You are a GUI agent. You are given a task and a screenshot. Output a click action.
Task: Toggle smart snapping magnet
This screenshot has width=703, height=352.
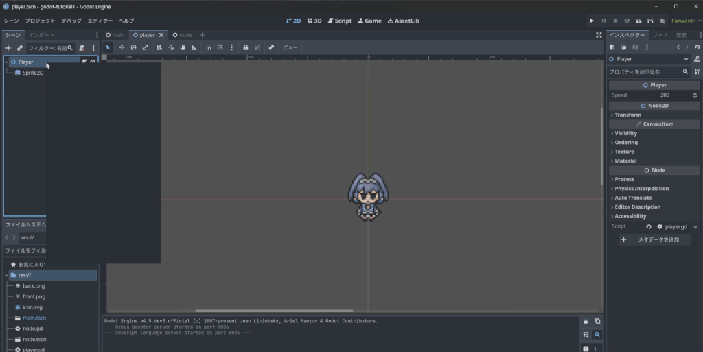tap(209, 47)
